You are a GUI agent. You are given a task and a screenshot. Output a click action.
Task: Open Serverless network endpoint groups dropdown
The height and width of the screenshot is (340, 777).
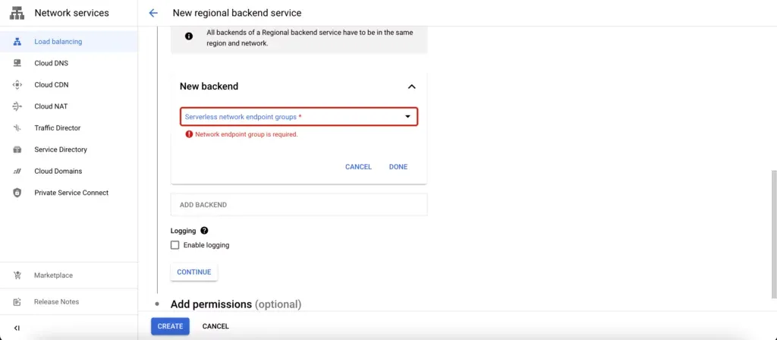tap(299, 117)
